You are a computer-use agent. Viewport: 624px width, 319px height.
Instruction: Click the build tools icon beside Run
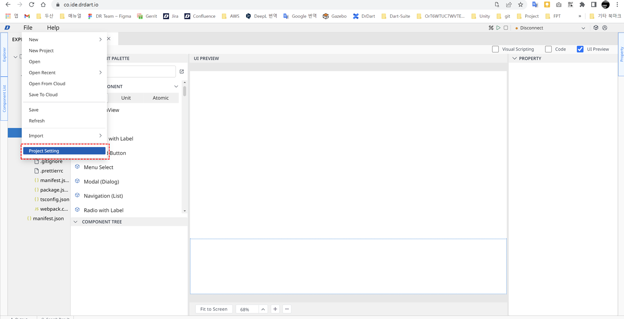pos(491,28)
